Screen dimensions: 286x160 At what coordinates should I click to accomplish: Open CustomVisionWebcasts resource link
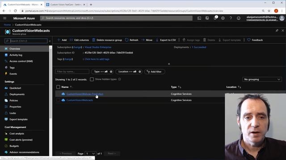click(x=80, y=100)
